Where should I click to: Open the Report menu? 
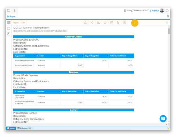pyautogui.click(x=16, y=23)
